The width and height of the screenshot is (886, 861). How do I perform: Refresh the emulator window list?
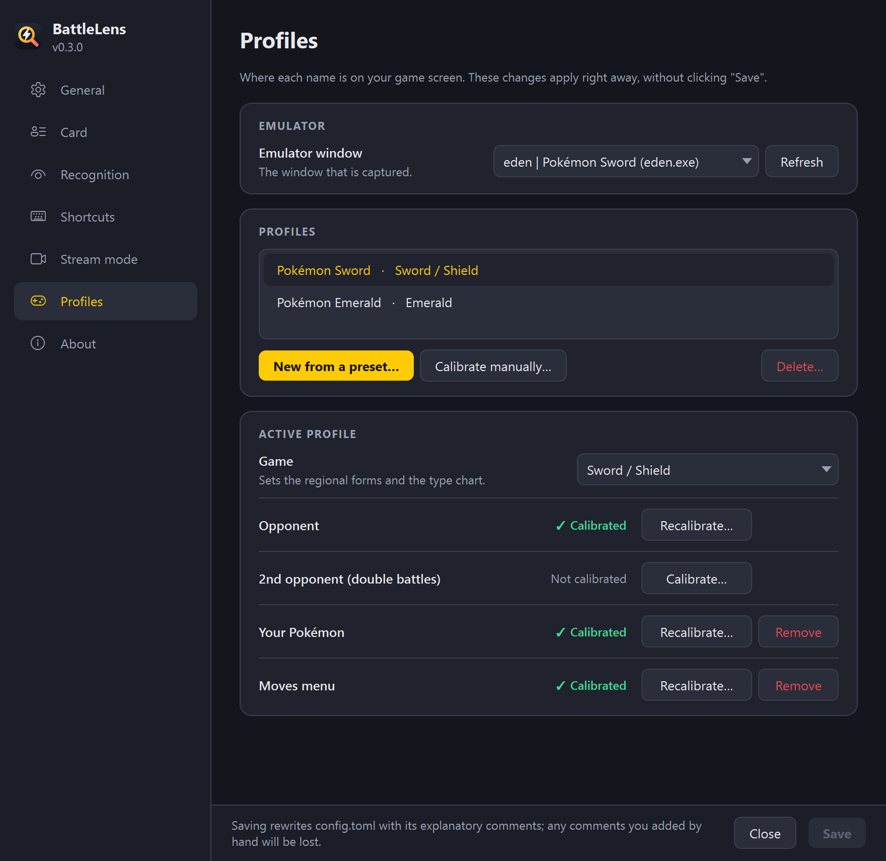(x=801, y=162)
